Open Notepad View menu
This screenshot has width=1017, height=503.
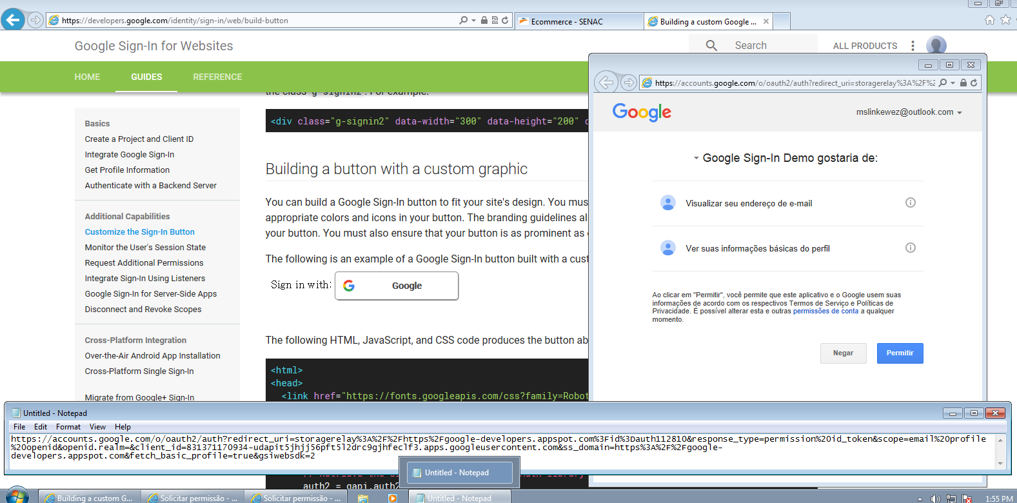pyautogui.click(x=97, y=427)
